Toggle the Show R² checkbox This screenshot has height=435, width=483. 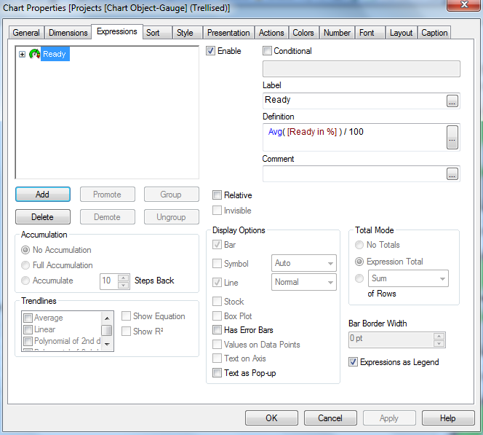click(x=126, y=331)
